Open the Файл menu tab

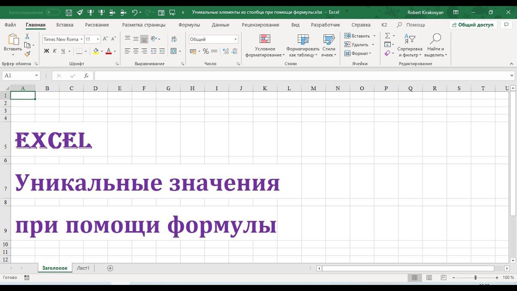point(11,25)
